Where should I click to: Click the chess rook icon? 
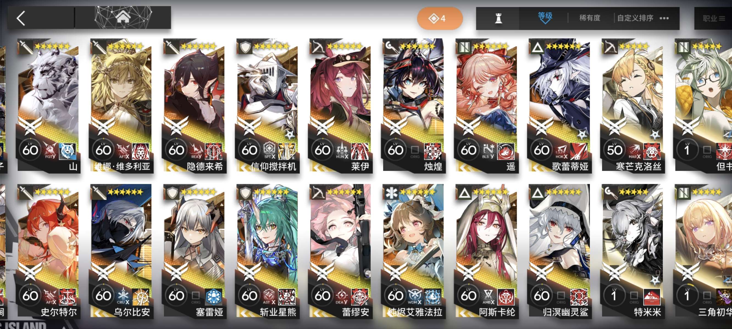pyautogui.click(x=498, y=18)
